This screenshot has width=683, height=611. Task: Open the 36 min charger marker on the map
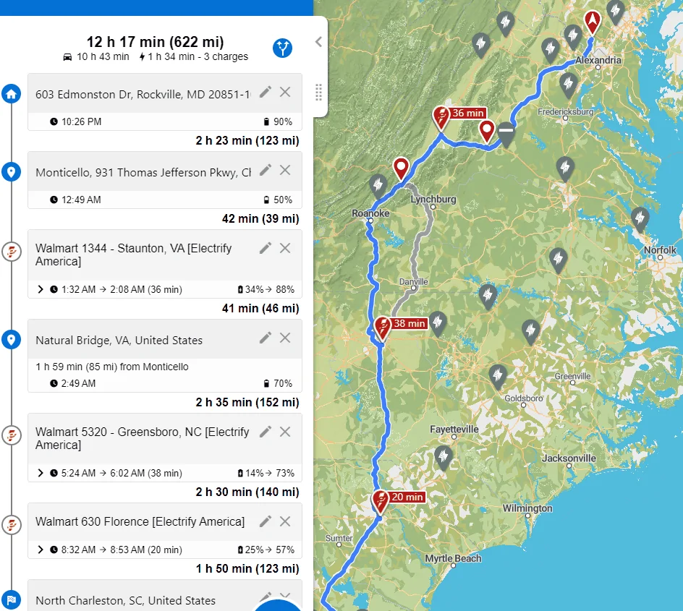441,117
